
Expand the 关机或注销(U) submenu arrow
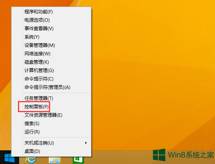(x=86, y=143)
